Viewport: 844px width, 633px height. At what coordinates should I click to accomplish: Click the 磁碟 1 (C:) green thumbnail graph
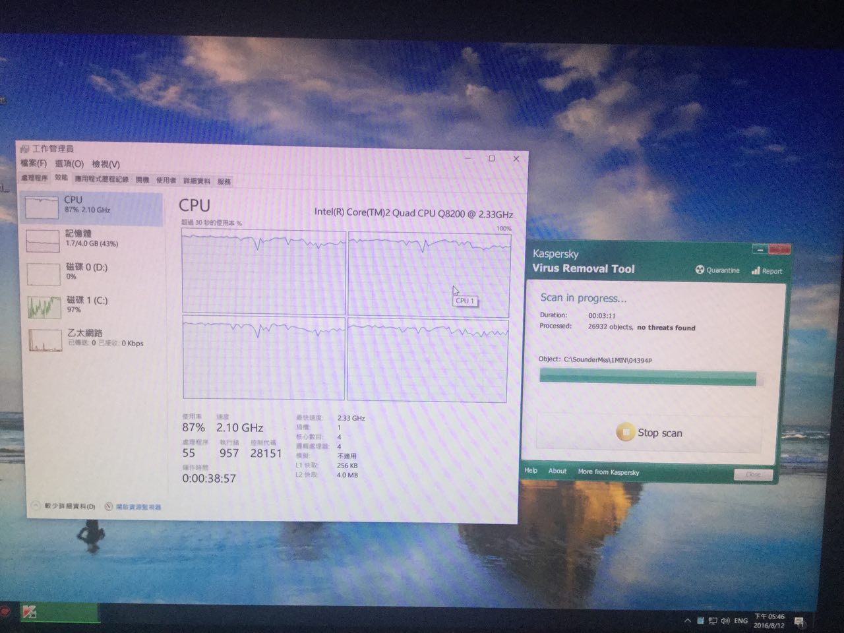click(45, 307)
